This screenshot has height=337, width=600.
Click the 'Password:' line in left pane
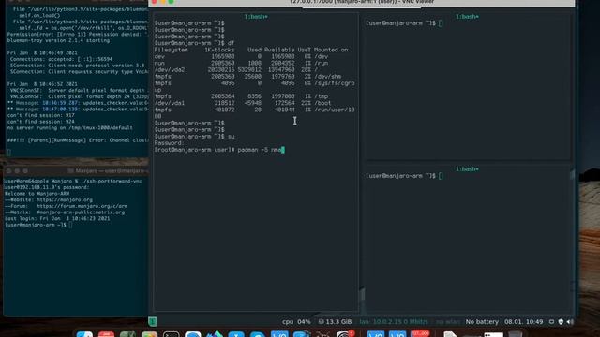[169, 143]
